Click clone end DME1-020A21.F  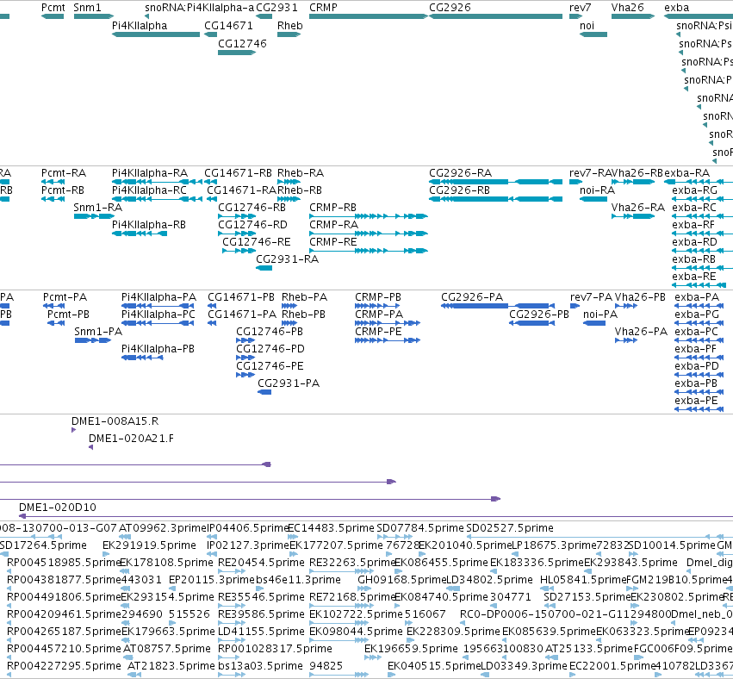tap(90, 447)
